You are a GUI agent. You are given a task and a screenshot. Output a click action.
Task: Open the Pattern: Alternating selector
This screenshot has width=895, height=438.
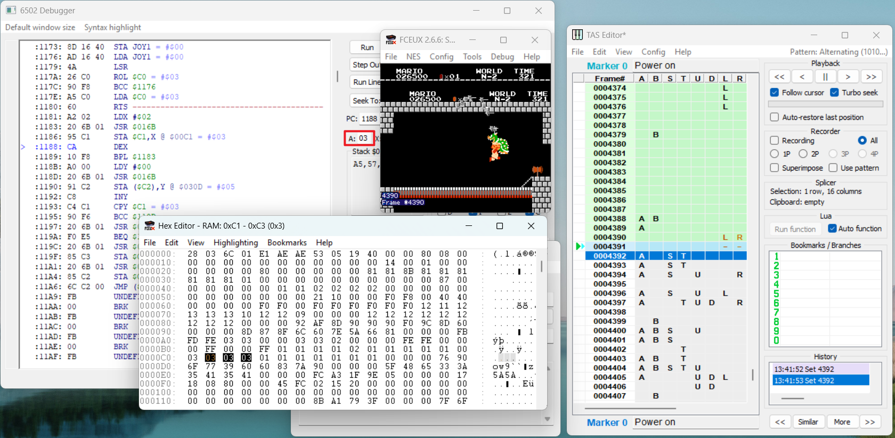pos(839,52)
